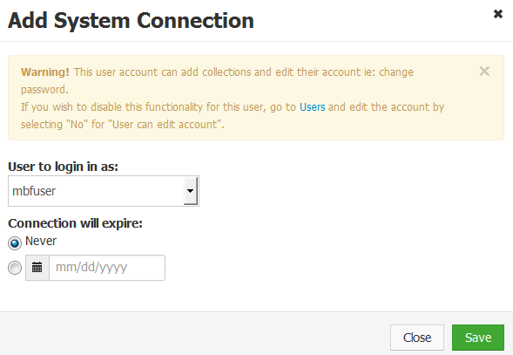Click the mbfuser text in the select box
Screen dimensions: 513x355
(x=34, y=191)
